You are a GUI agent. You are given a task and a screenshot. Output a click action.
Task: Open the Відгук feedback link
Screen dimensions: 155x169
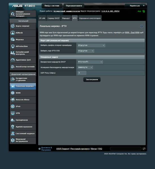[x=94, y=149]
